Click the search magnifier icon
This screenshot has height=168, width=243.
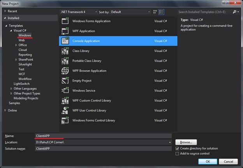(x=234, y=12)
